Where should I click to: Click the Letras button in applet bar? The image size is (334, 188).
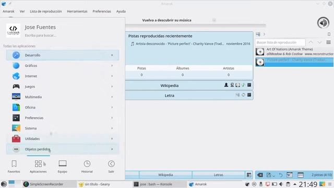pos(218,175)
